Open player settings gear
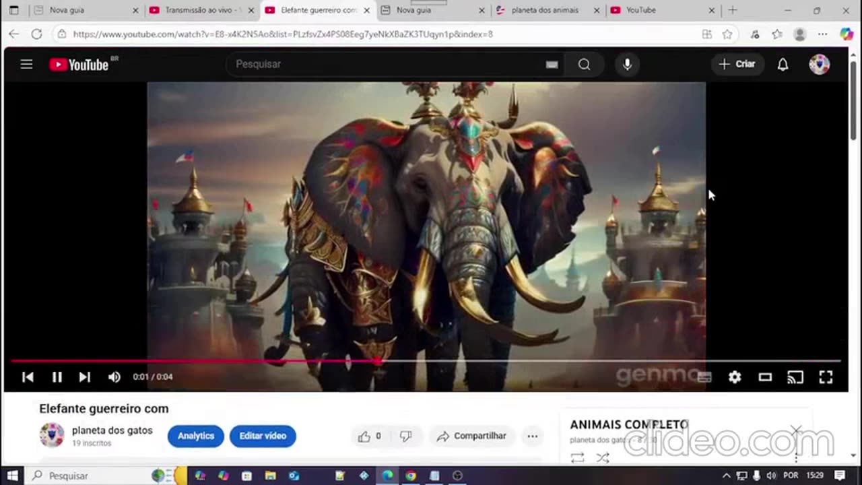Image resolution: width=862 pixels, height=485 pixels. point(735,377)
